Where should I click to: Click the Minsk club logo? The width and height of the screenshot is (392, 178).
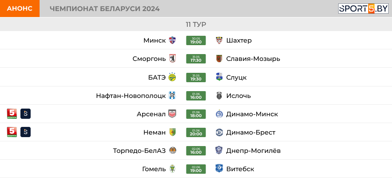pyautogui.click(x=172, y=40)
